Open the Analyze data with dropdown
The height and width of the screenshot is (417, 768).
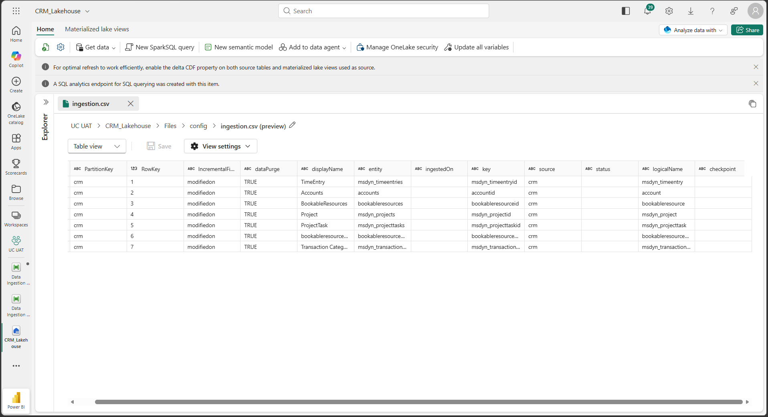(x=693, y=30)
